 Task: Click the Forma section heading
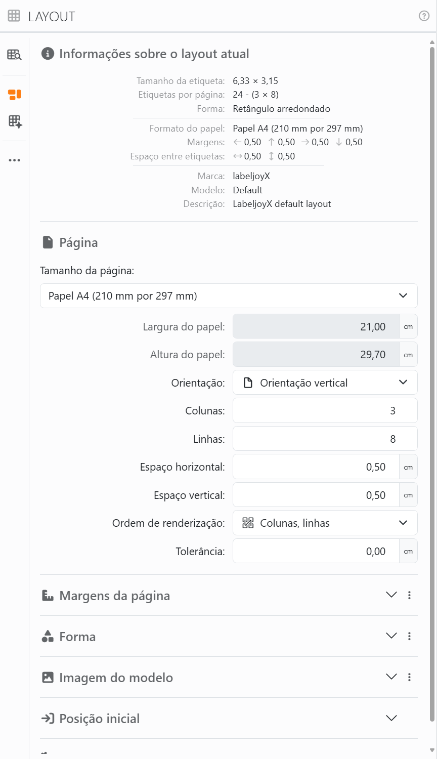(77, 637)
